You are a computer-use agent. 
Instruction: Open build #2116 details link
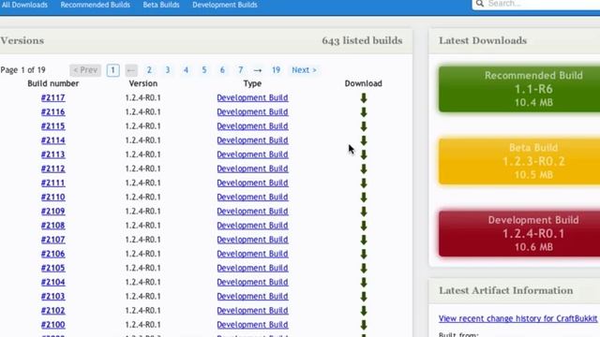(x=53, y=112)
